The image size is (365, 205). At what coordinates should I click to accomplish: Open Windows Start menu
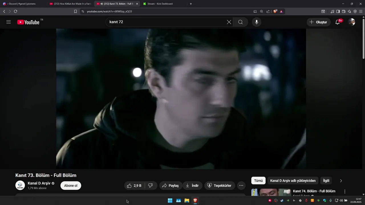pyautogui.click(x=170, y=200)
